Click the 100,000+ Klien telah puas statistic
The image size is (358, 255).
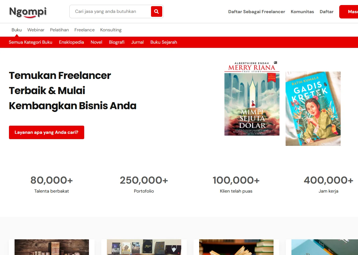click(x=236, y=184)
